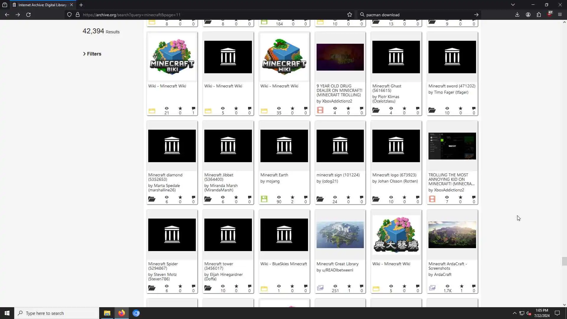Click the page vertical scrollbar thumb
The height and width of the screenshot is (319, 567).
564,261
